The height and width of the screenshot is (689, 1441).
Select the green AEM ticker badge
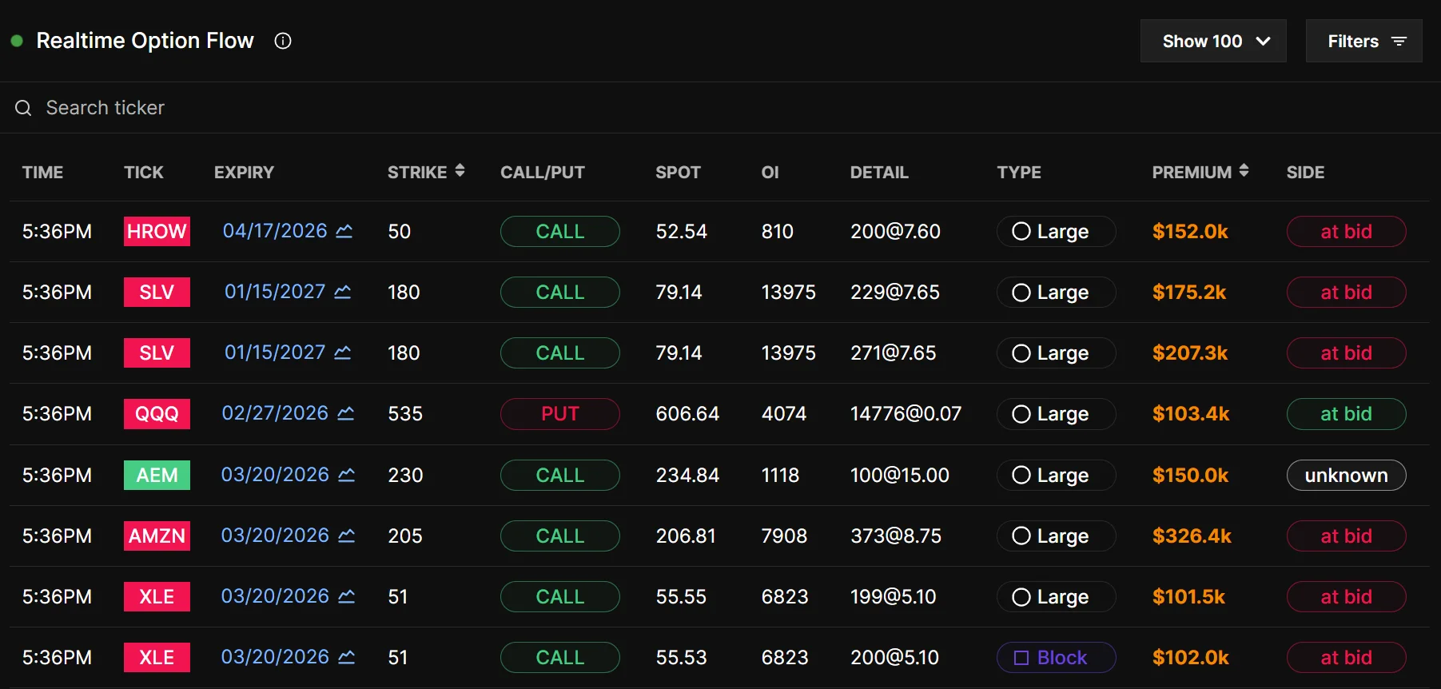[x=157, y=475]
